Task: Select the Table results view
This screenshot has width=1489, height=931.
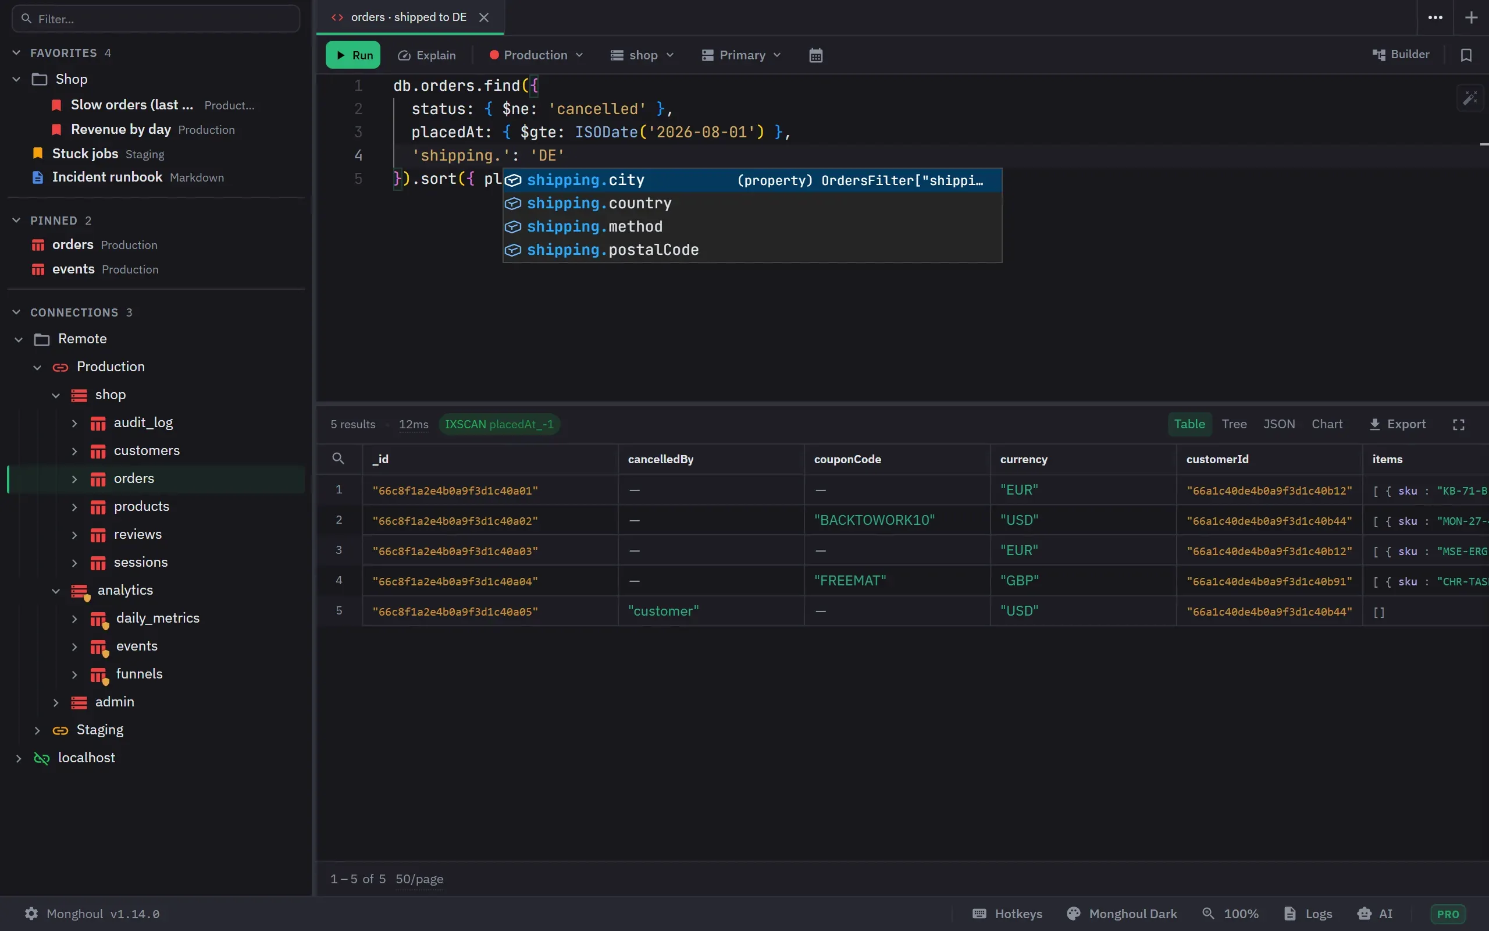Action: click(x=1189, y=424)
